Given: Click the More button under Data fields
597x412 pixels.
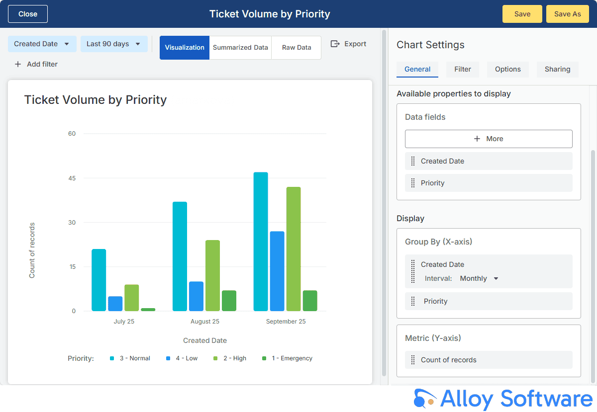Looking at the screenshot, I should coord(489,139).
